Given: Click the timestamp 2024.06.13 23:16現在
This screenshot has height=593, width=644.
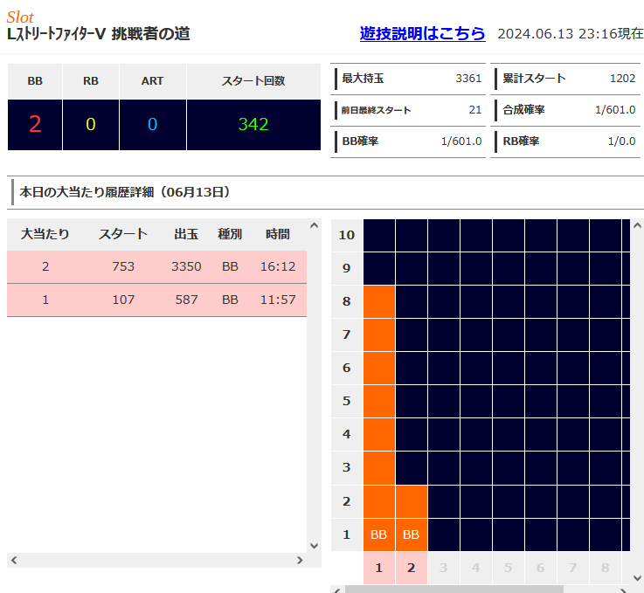Looking at the screenshot, I should [x=570, y=34].
